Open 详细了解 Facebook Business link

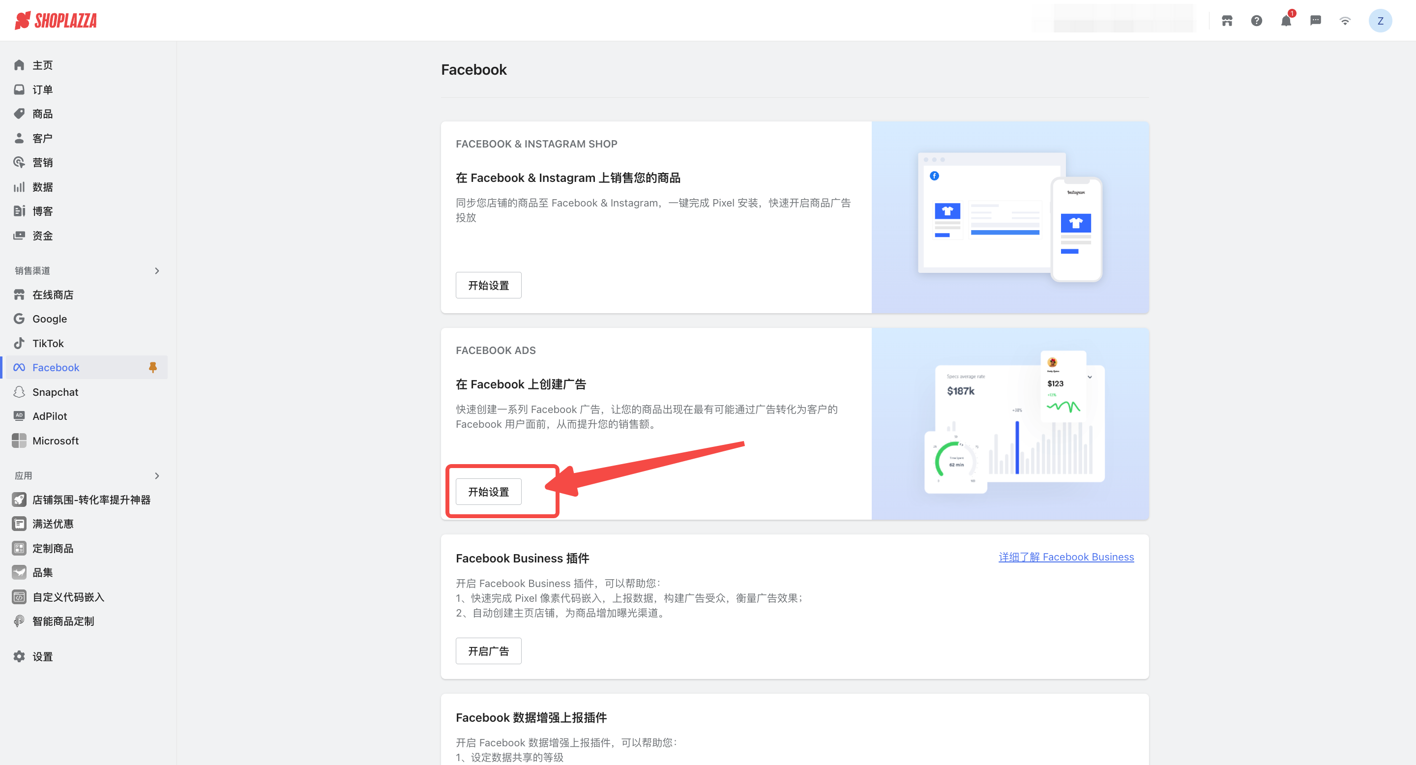(x=1065, y=557)
